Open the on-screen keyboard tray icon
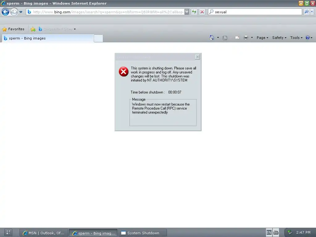Viewport: 316px width, 237px height. coord(276,233)
